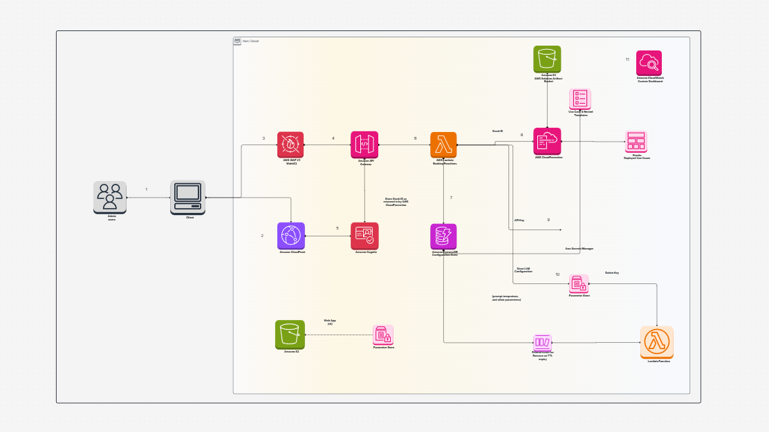Click the 'Delete Key' connector label
The image size is (769, 432).
611,272
